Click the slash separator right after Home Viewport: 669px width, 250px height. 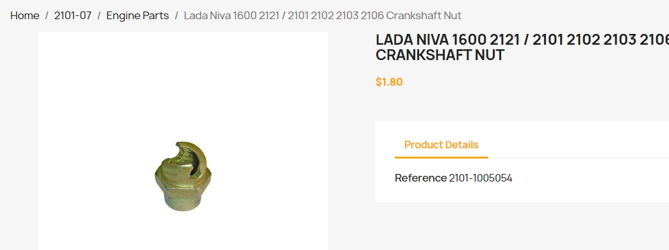point(47,16)
